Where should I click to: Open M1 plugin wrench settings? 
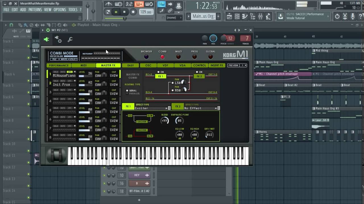tap(70, 40)
